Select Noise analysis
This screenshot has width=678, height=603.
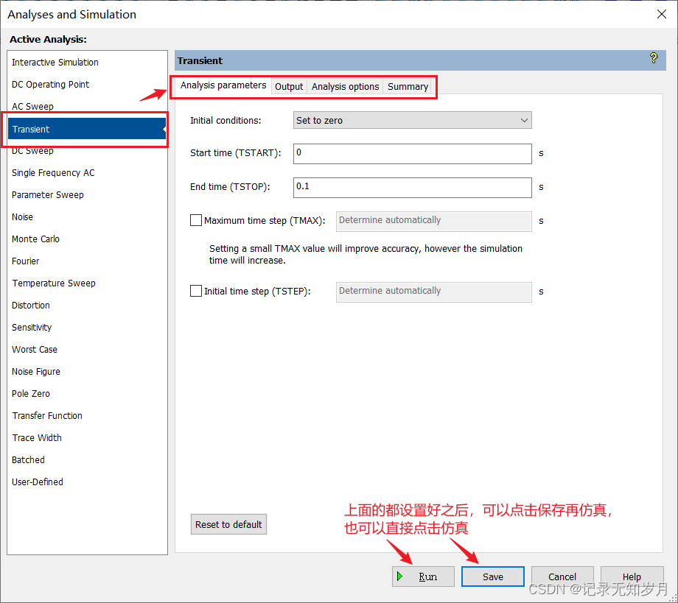87,217
